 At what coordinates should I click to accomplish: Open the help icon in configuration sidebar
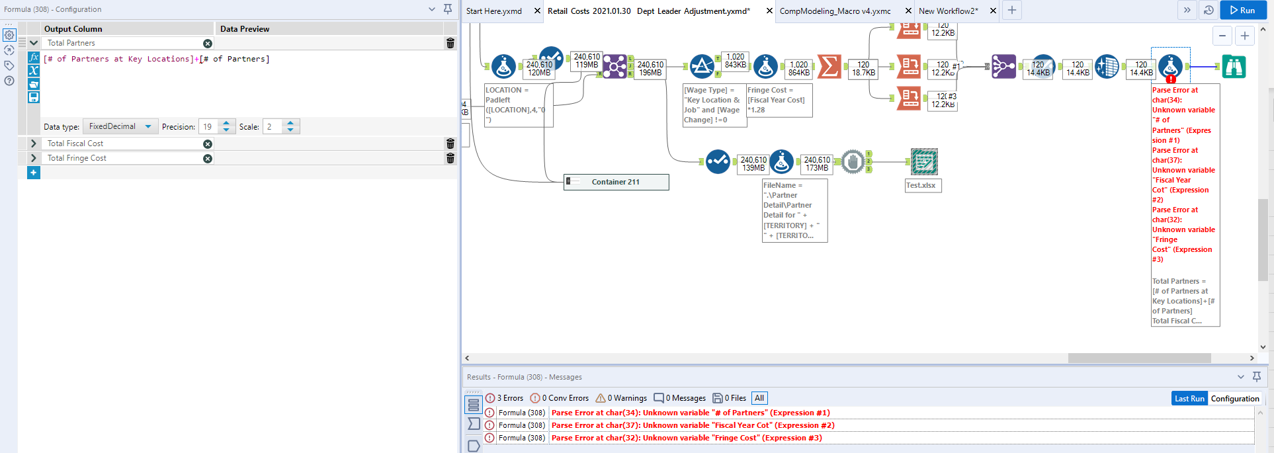pyautogui.click(x=9, y=81)
